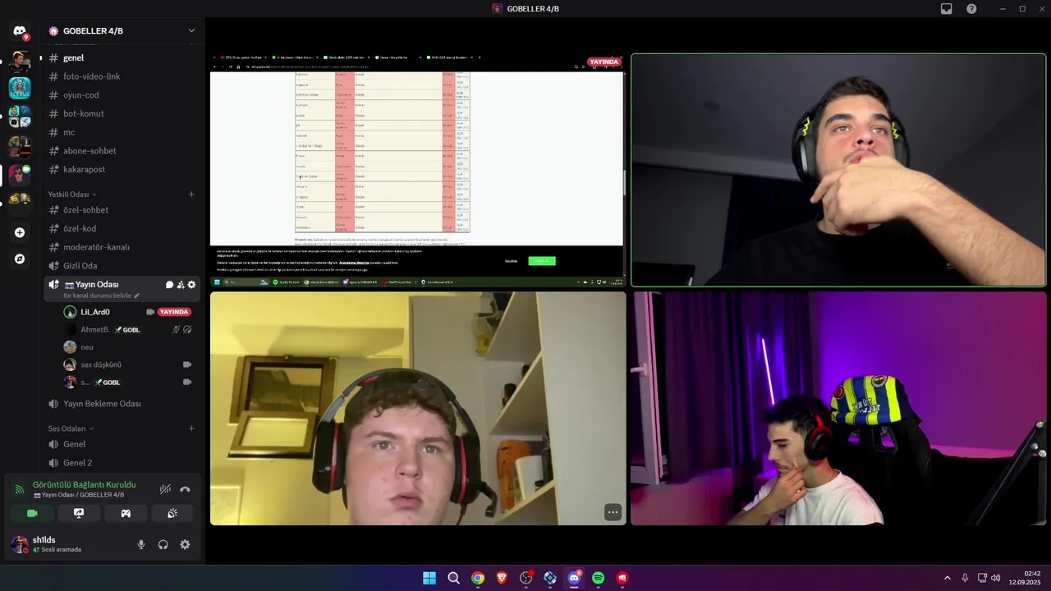Open Discord direct messages home icon

pos(20,31)
